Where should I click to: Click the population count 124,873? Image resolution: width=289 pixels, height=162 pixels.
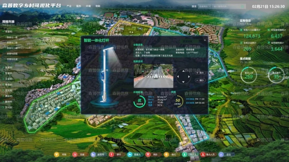coord(252,36)
